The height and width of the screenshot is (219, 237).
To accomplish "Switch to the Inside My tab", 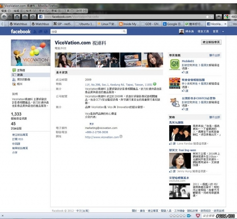I will pyautogui.click(x=129, y=24).
